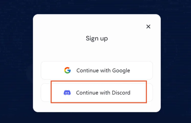The height and width of the screenshot is (123, 191).
Task: Choose Continue with Discord sign-up option
Action: click(x=97, y=92)
